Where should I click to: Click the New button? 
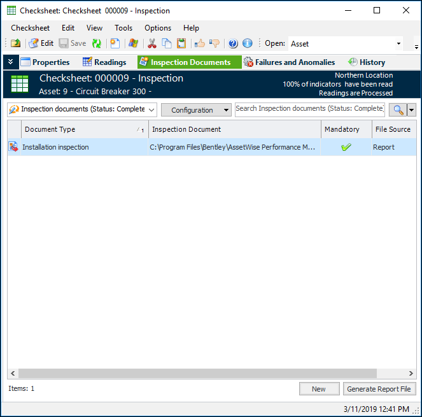(319, 389)
